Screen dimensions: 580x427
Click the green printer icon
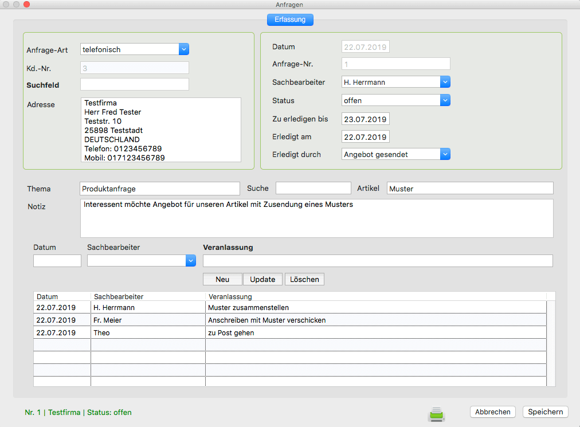437,414
